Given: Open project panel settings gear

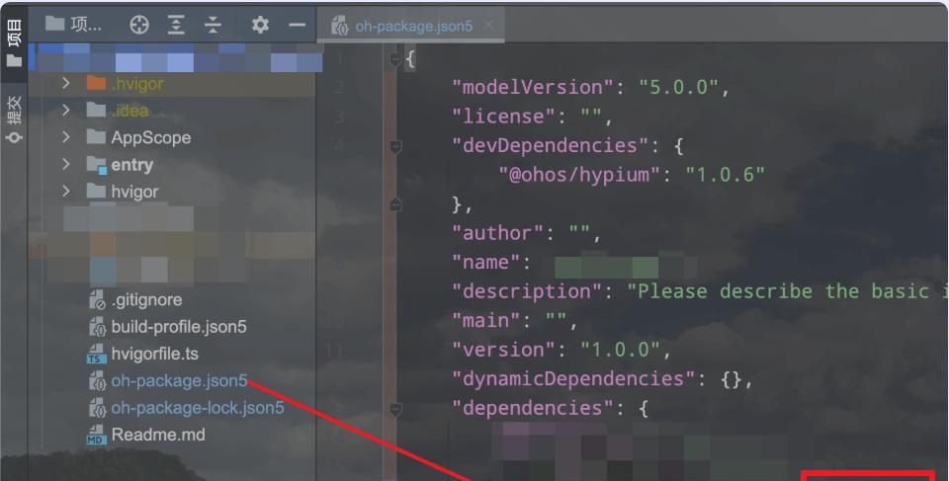Looking at the screenshot, I should click(260, 26).
